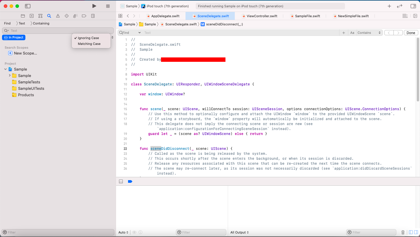Open the Project navigator folder icon

(23, 16)
